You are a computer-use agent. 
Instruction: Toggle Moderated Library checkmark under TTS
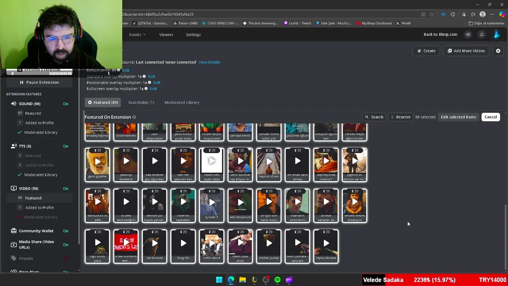(20, 175)
